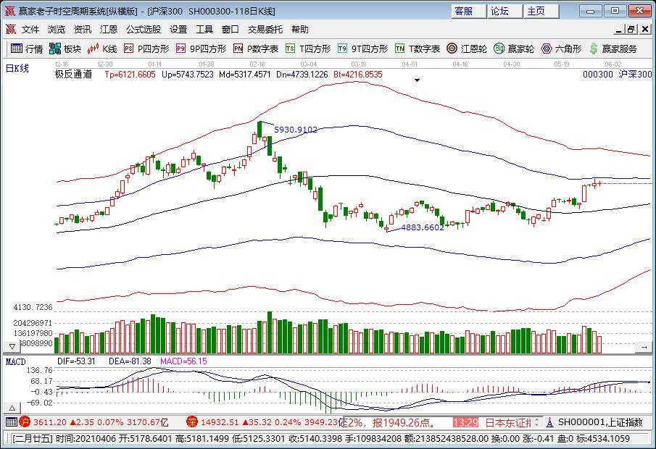Open the 9T四方形 tool
Image resolution: width=656 pixels, height=449 pixels.
tap(363, 49)
